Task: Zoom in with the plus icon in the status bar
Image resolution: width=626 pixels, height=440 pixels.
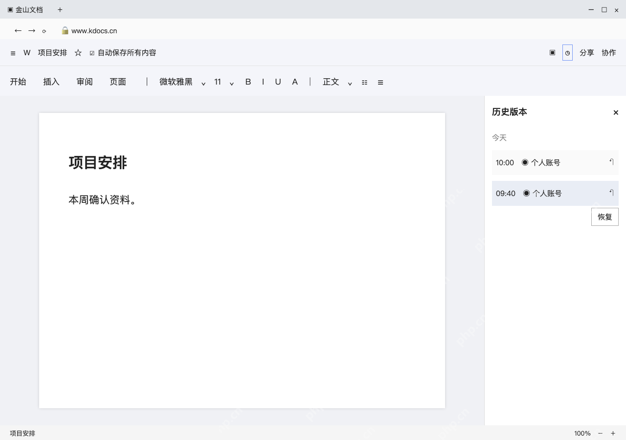Action: 613,433
